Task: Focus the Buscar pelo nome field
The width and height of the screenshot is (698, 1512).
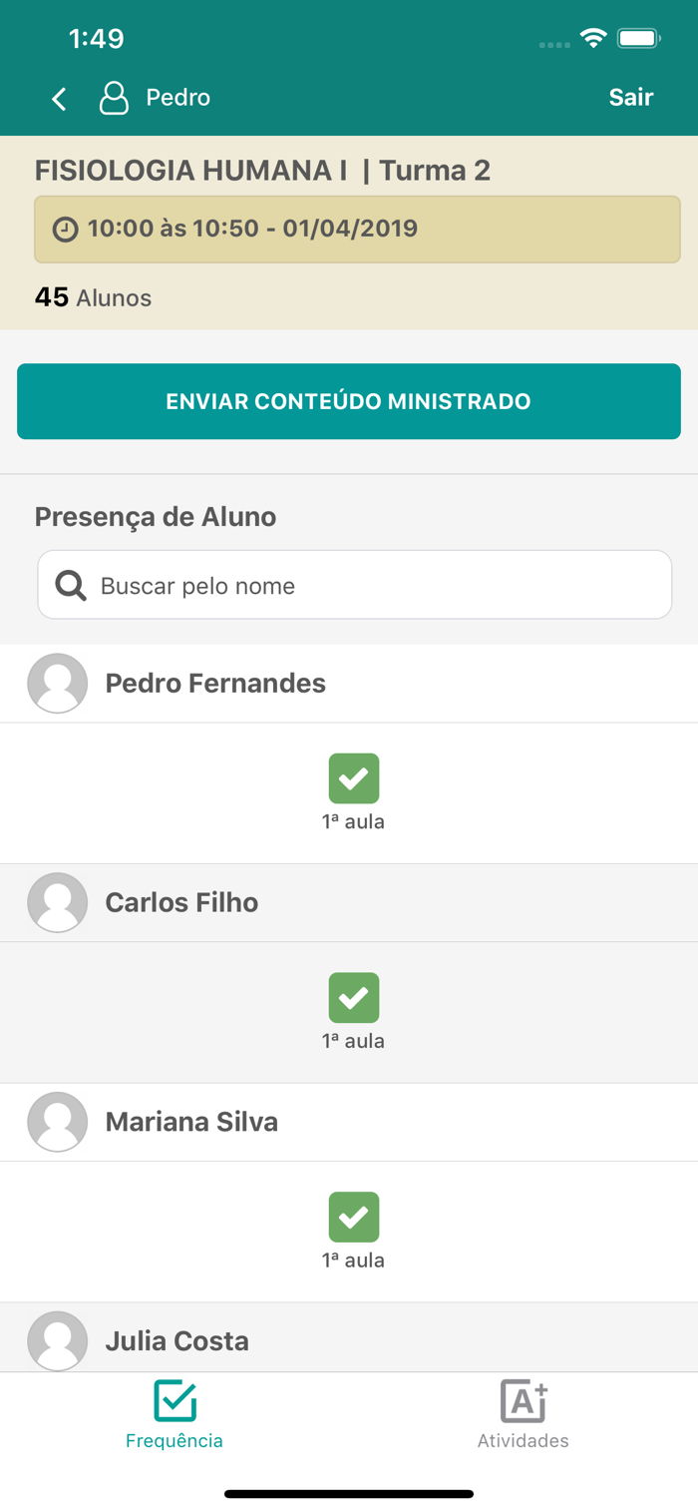Action: 355,585
